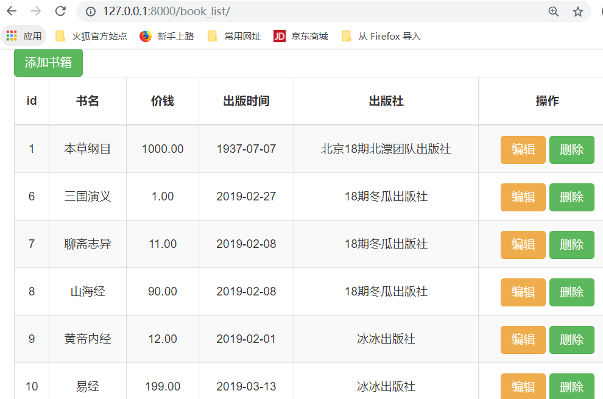Screen dimensions: 603x399
Task: Delete the 易经 book row
Action: coord(572,386)
